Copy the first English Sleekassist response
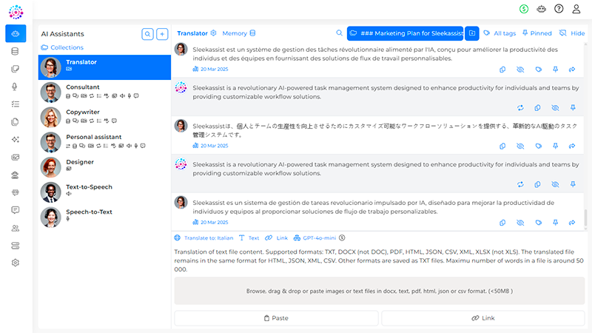 tap(537, 108)
